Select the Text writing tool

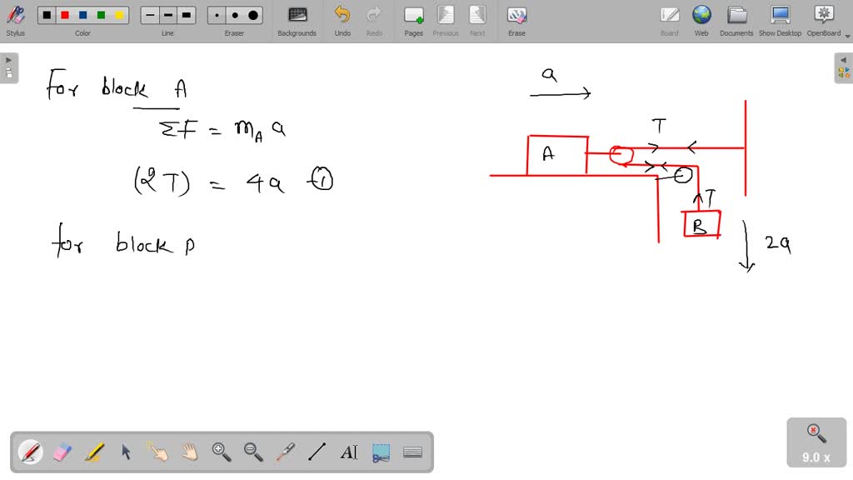[348, 452]
